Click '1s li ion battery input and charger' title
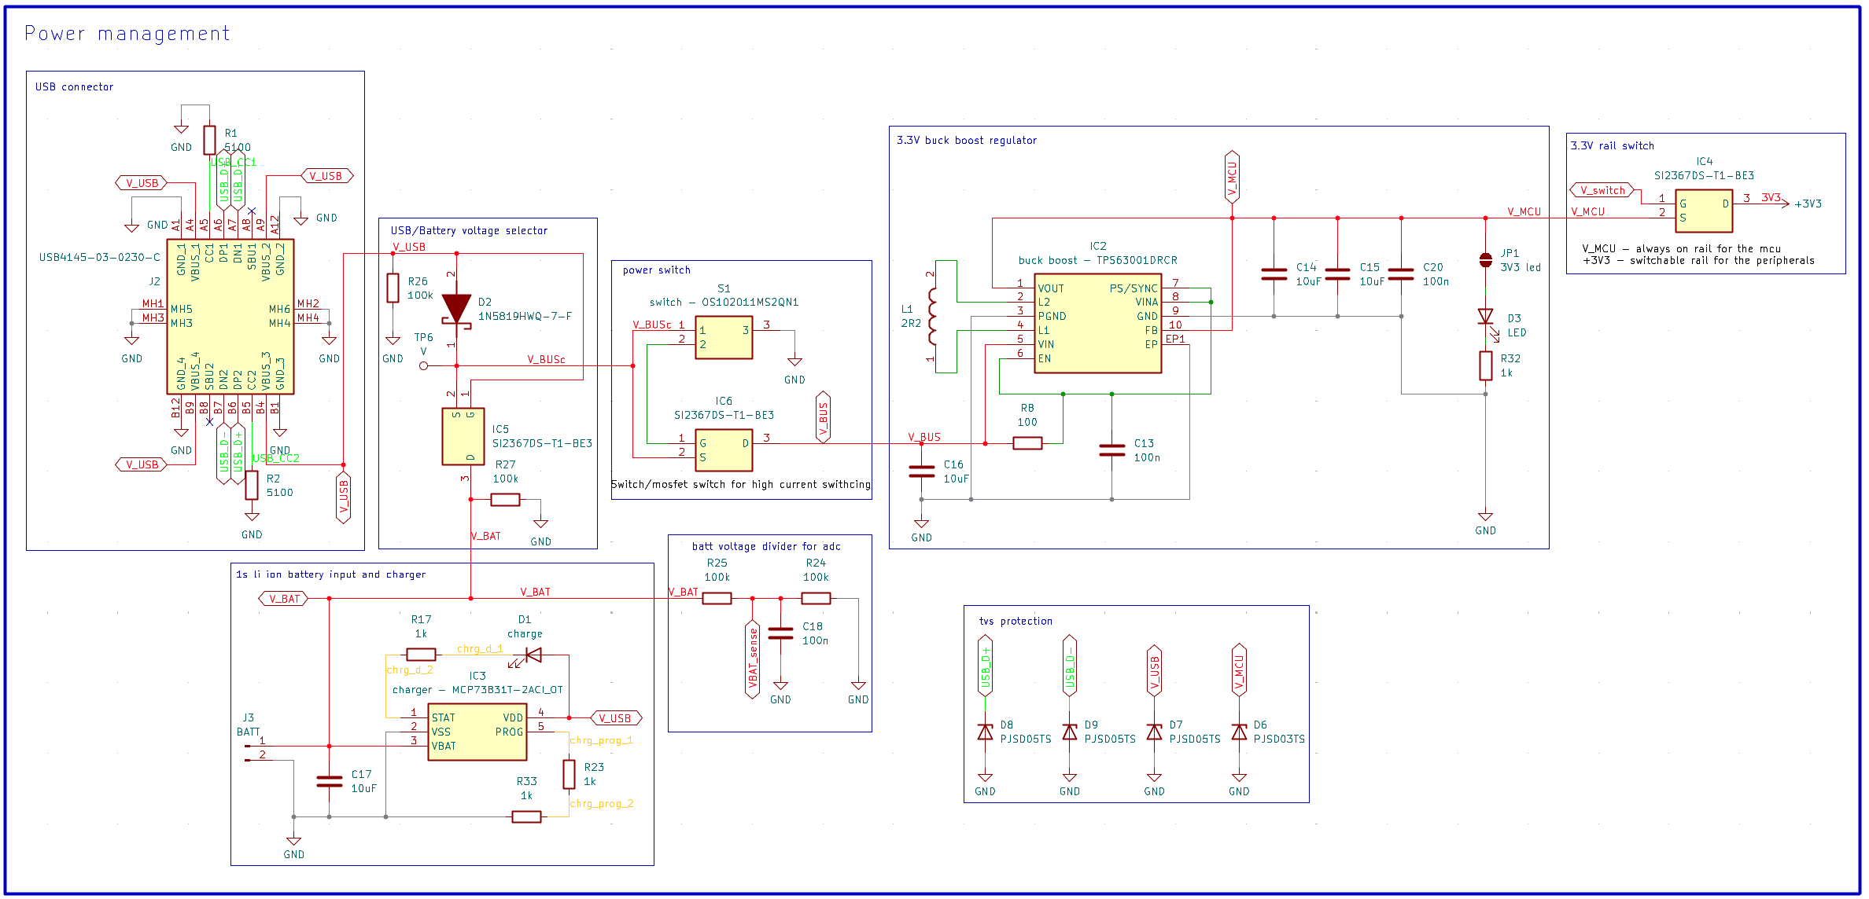 click(330, 574)
